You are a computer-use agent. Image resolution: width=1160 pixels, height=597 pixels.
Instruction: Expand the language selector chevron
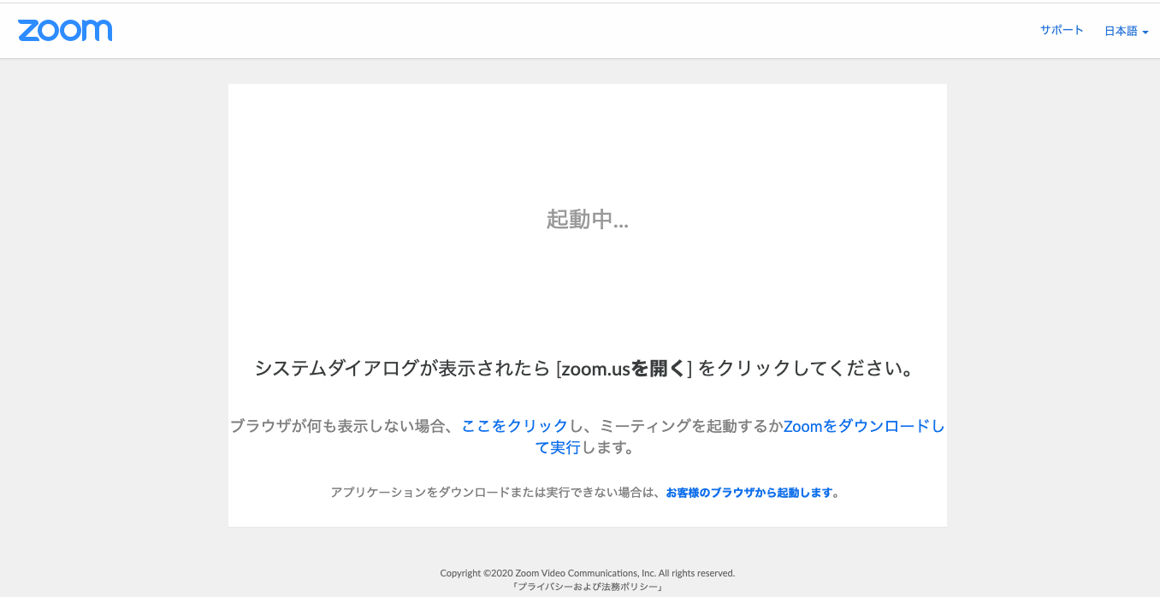tap(1147, 32)
